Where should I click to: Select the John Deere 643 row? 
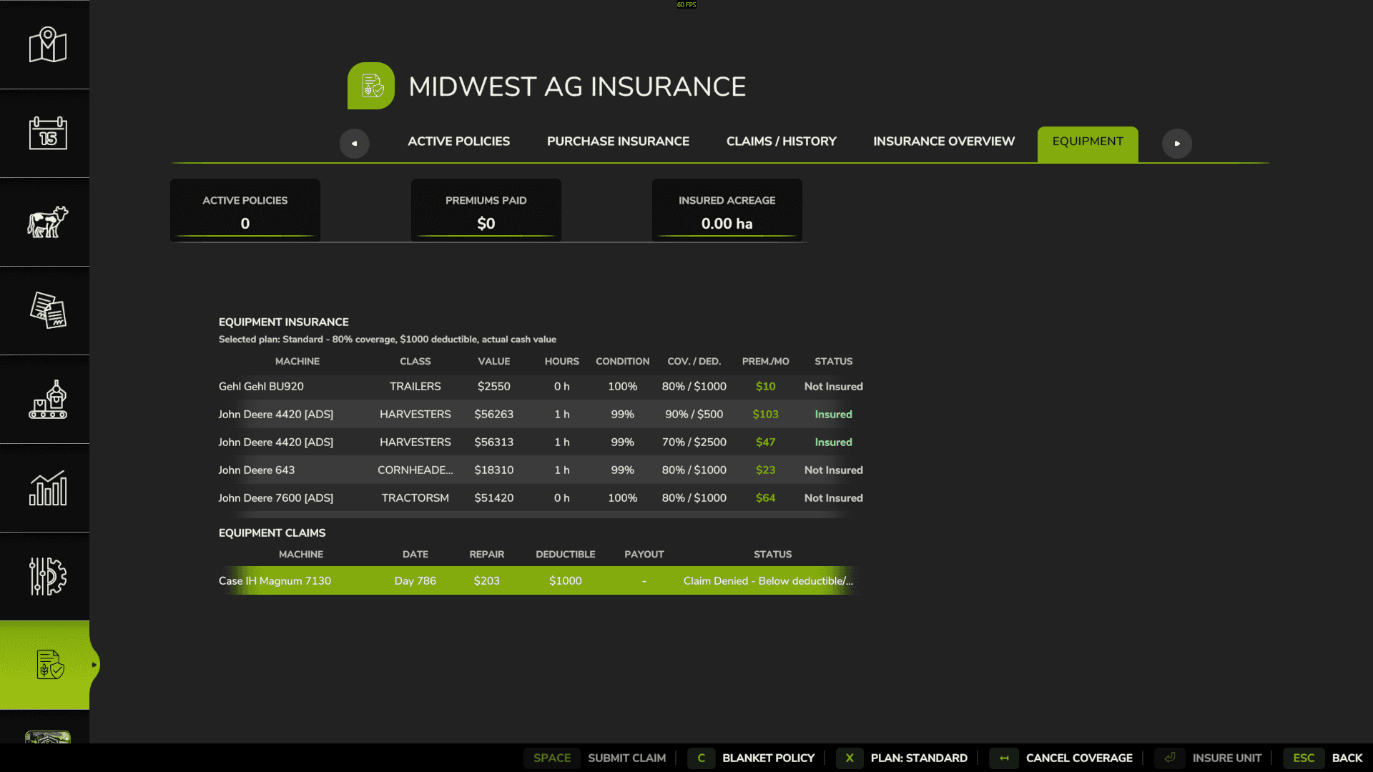tap(540, 470)
